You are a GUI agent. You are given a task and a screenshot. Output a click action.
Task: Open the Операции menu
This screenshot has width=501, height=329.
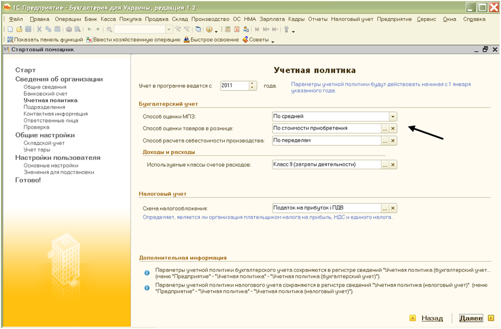coord(68,19)
